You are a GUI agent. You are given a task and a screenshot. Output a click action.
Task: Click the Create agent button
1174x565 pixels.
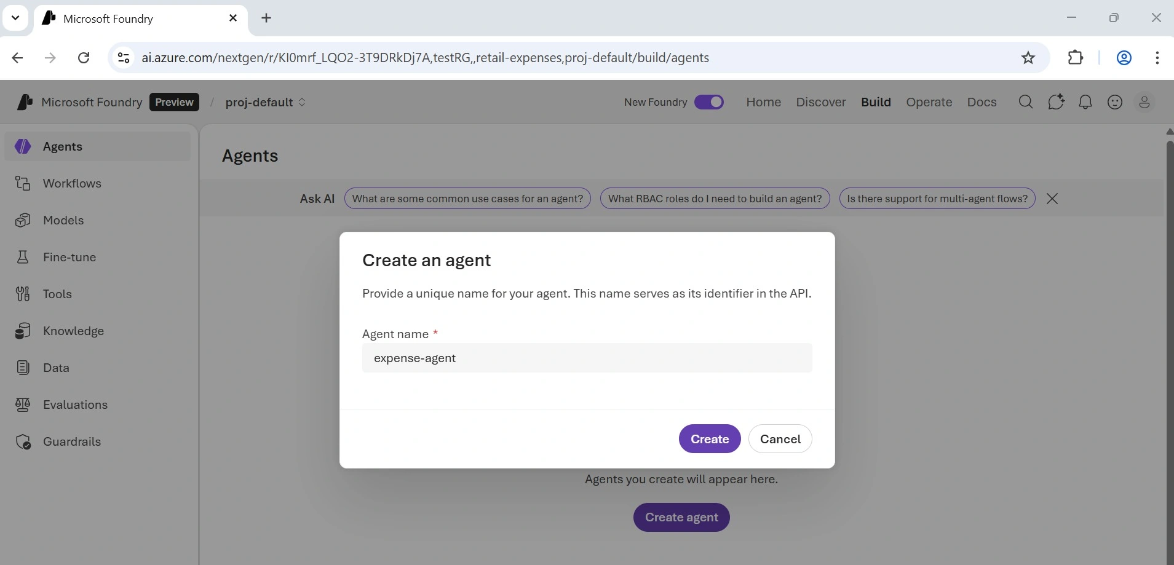681,518
